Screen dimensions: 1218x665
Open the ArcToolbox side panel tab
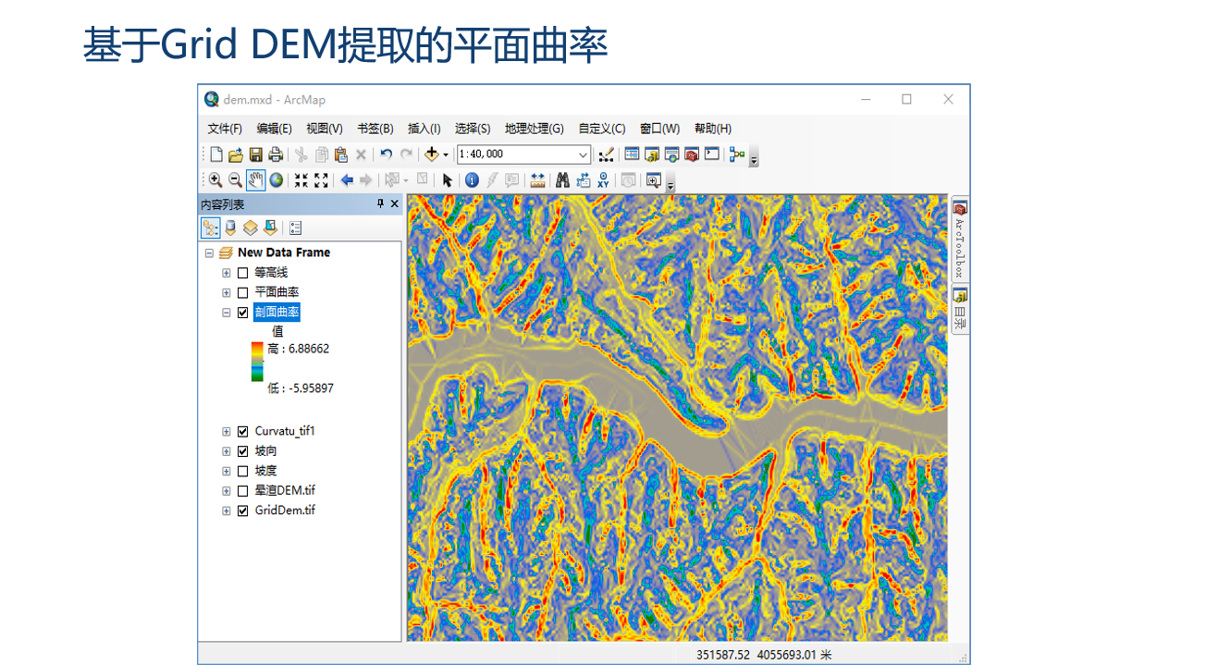tap(960, 240)
